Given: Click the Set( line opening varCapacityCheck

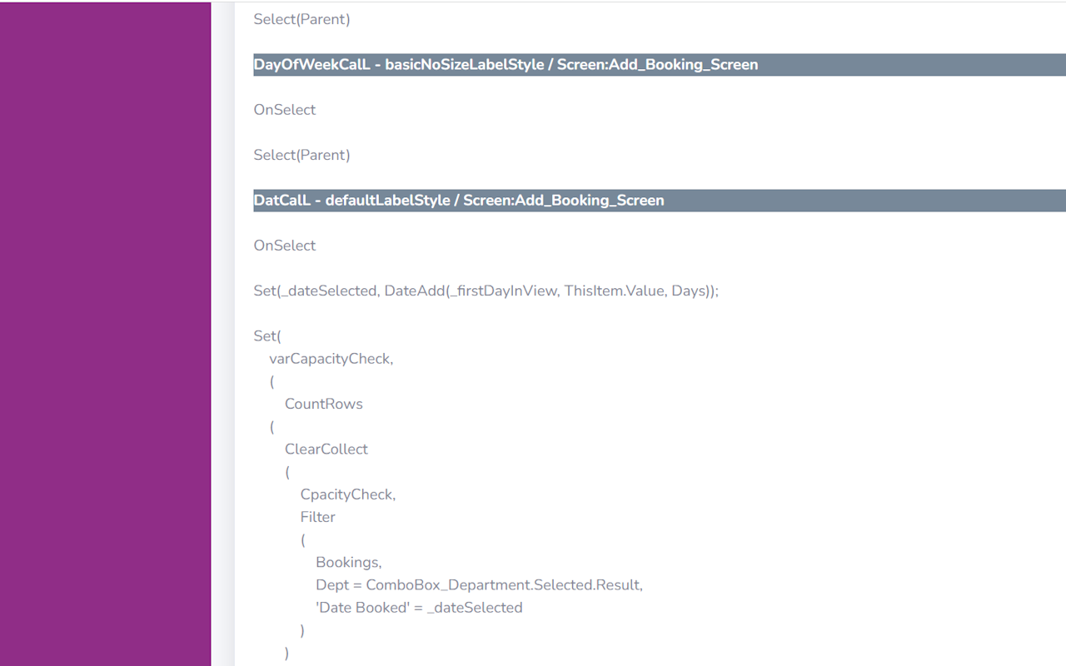Looking at the screenshot, I should (x=268, y=336).
